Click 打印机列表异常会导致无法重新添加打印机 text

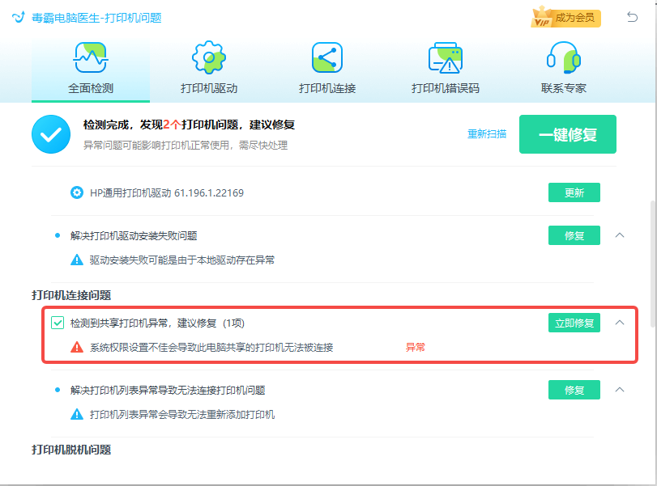(x=182, y=415)
